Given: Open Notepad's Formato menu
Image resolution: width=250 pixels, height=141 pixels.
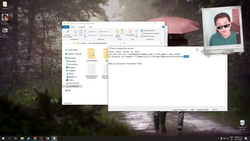Looking at the screenshot, I should tap(126, 52).
